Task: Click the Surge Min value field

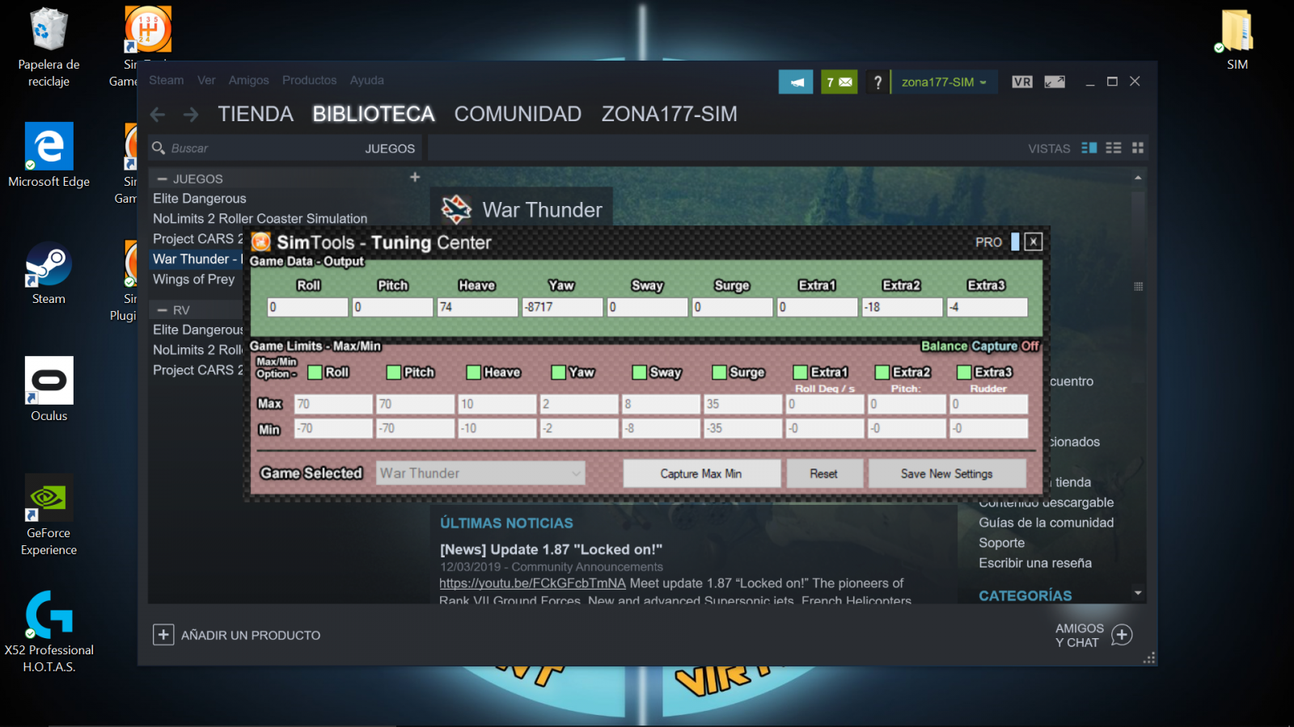Action: [x=742, y=428]
